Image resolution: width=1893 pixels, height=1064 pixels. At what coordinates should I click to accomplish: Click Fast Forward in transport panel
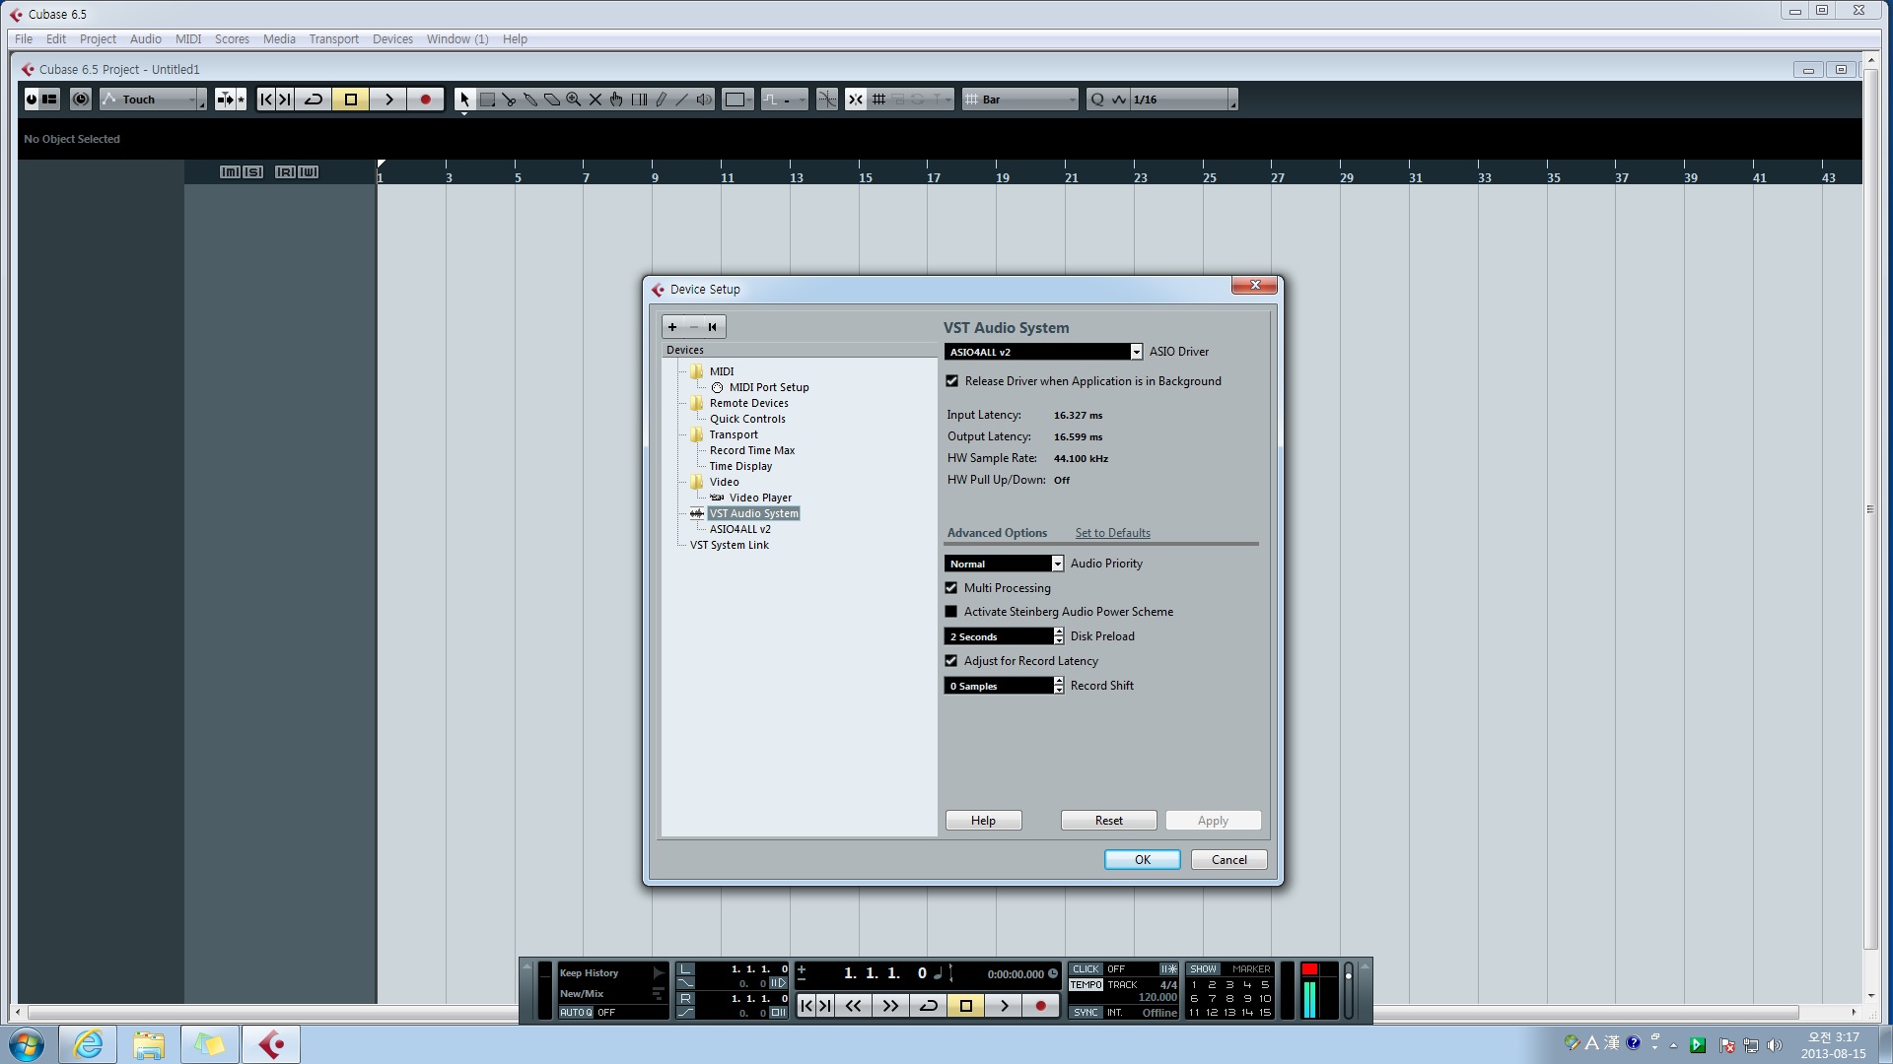coord(890,1006)
